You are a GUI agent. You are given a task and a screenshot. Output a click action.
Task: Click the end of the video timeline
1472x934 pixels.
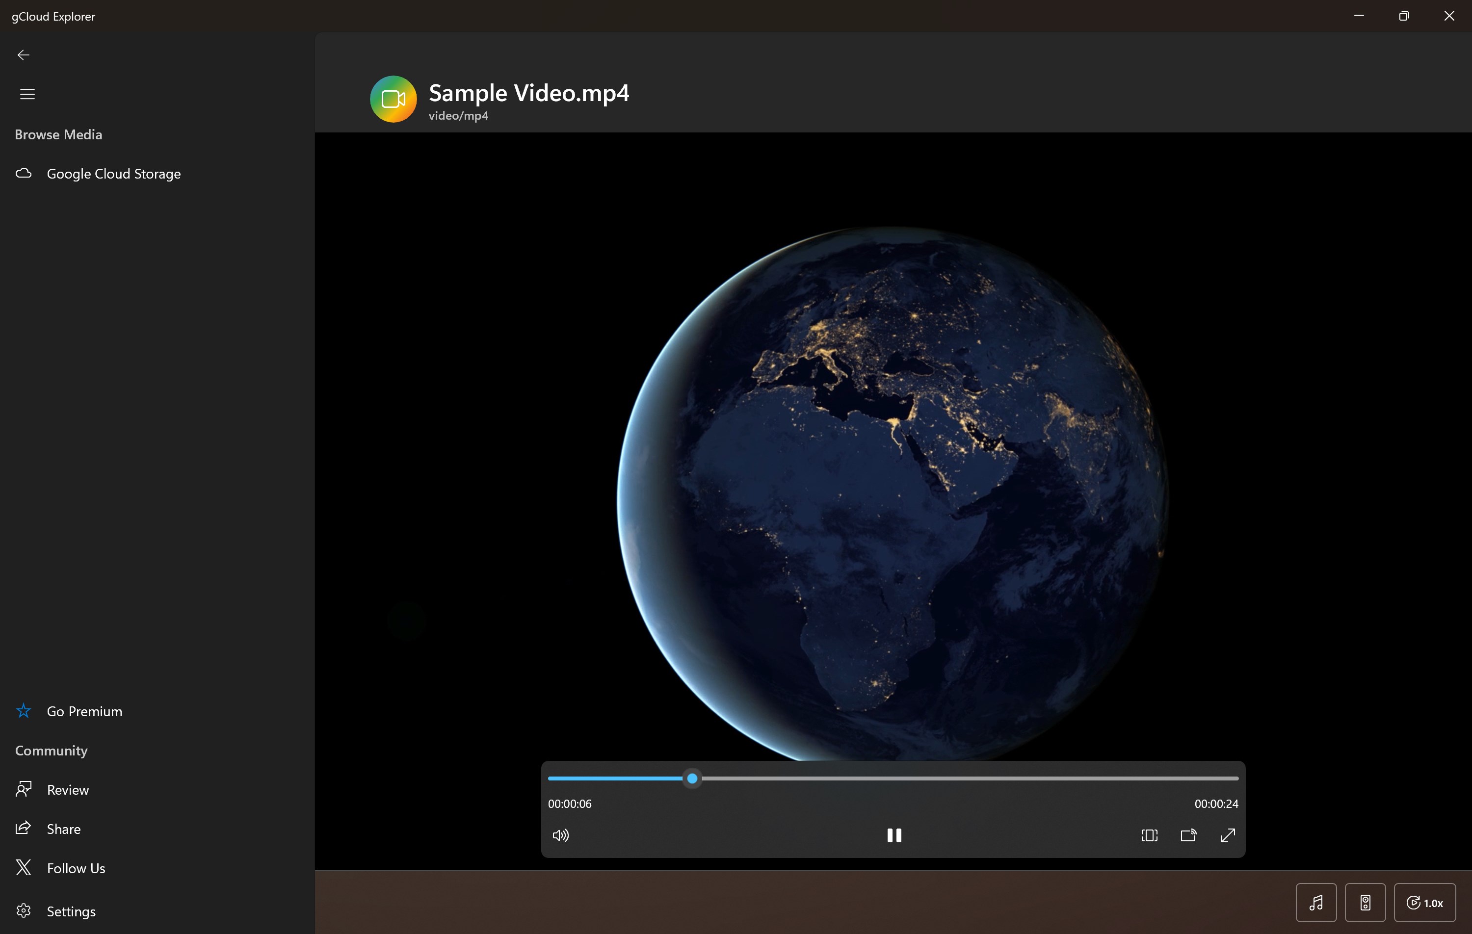coord(1236,778)
